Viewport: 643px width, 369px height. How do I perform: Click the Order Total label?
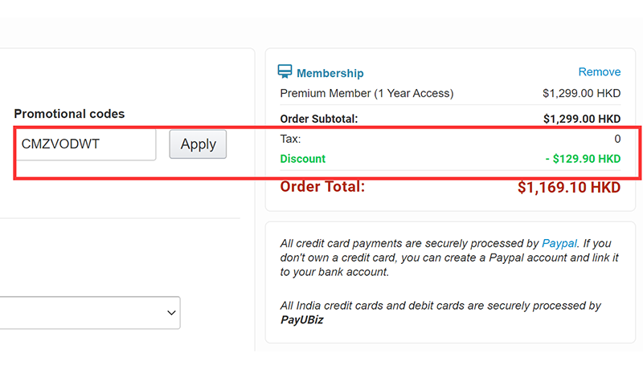[322, 187]
